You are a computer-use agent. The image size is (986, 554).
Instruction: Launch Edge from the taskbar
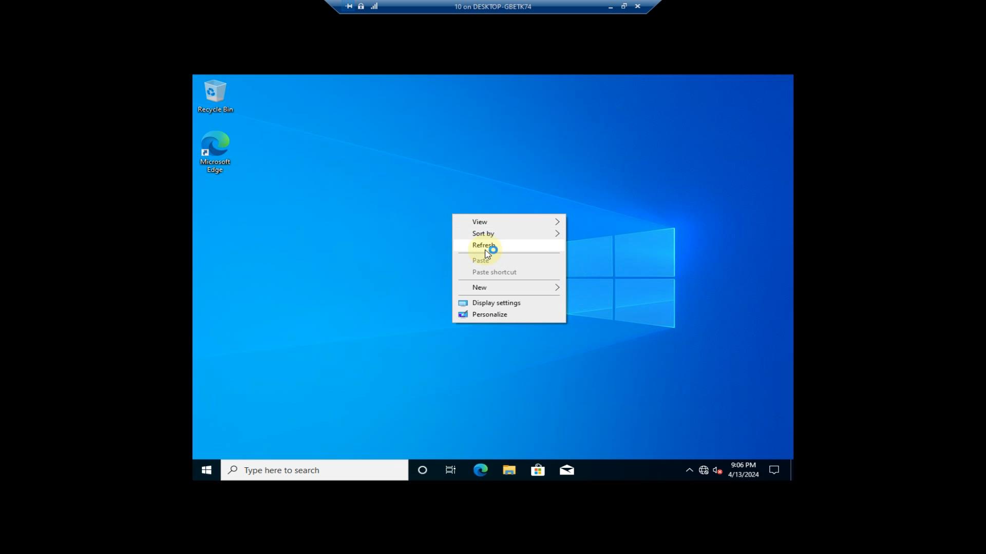[x=480, y=470]
